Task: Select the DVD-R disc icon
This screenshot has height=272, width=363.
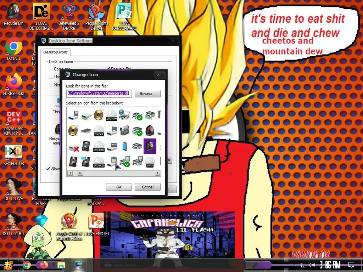Action: 99,131
